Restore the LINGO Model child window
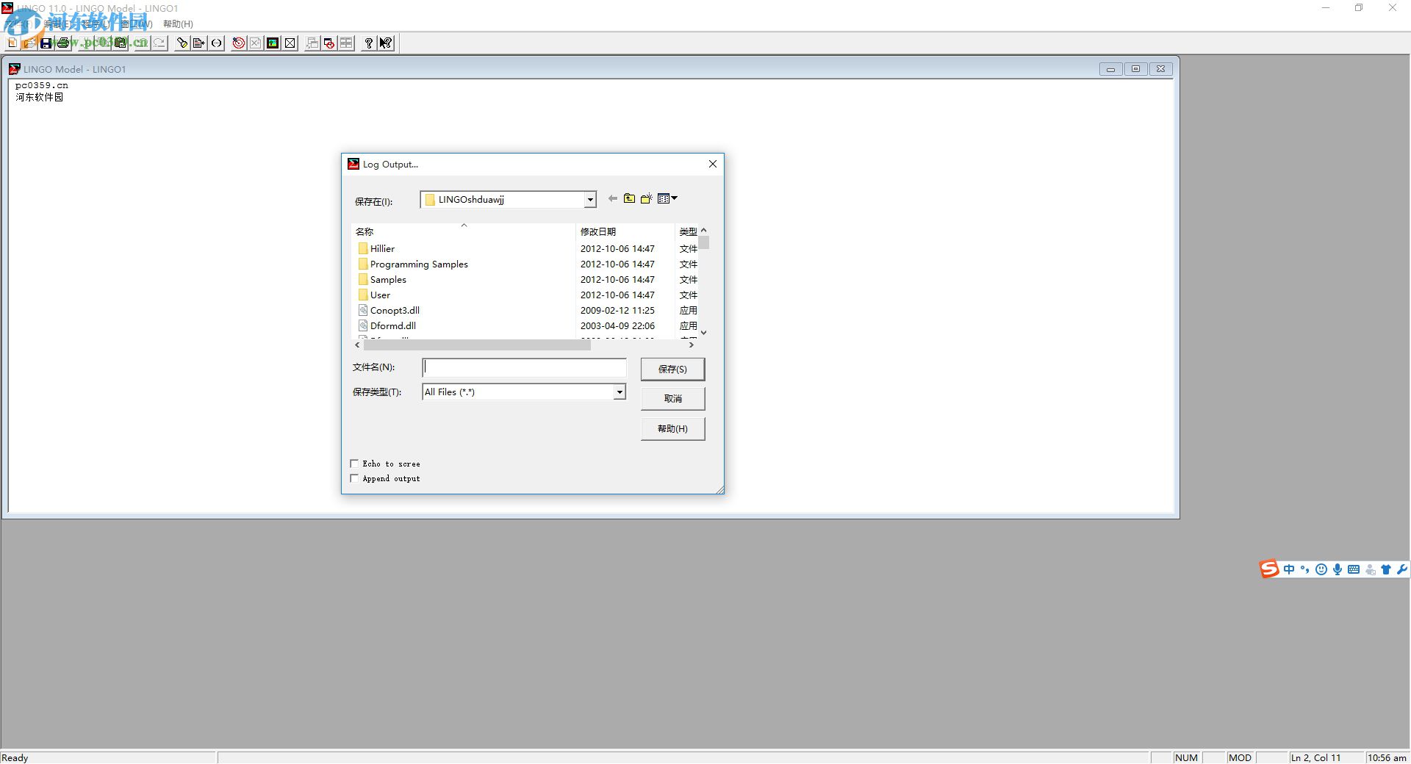Image resolution: width=1411 pixels, height=764 pixels. pyautogui.click(x=1135, y=69)
